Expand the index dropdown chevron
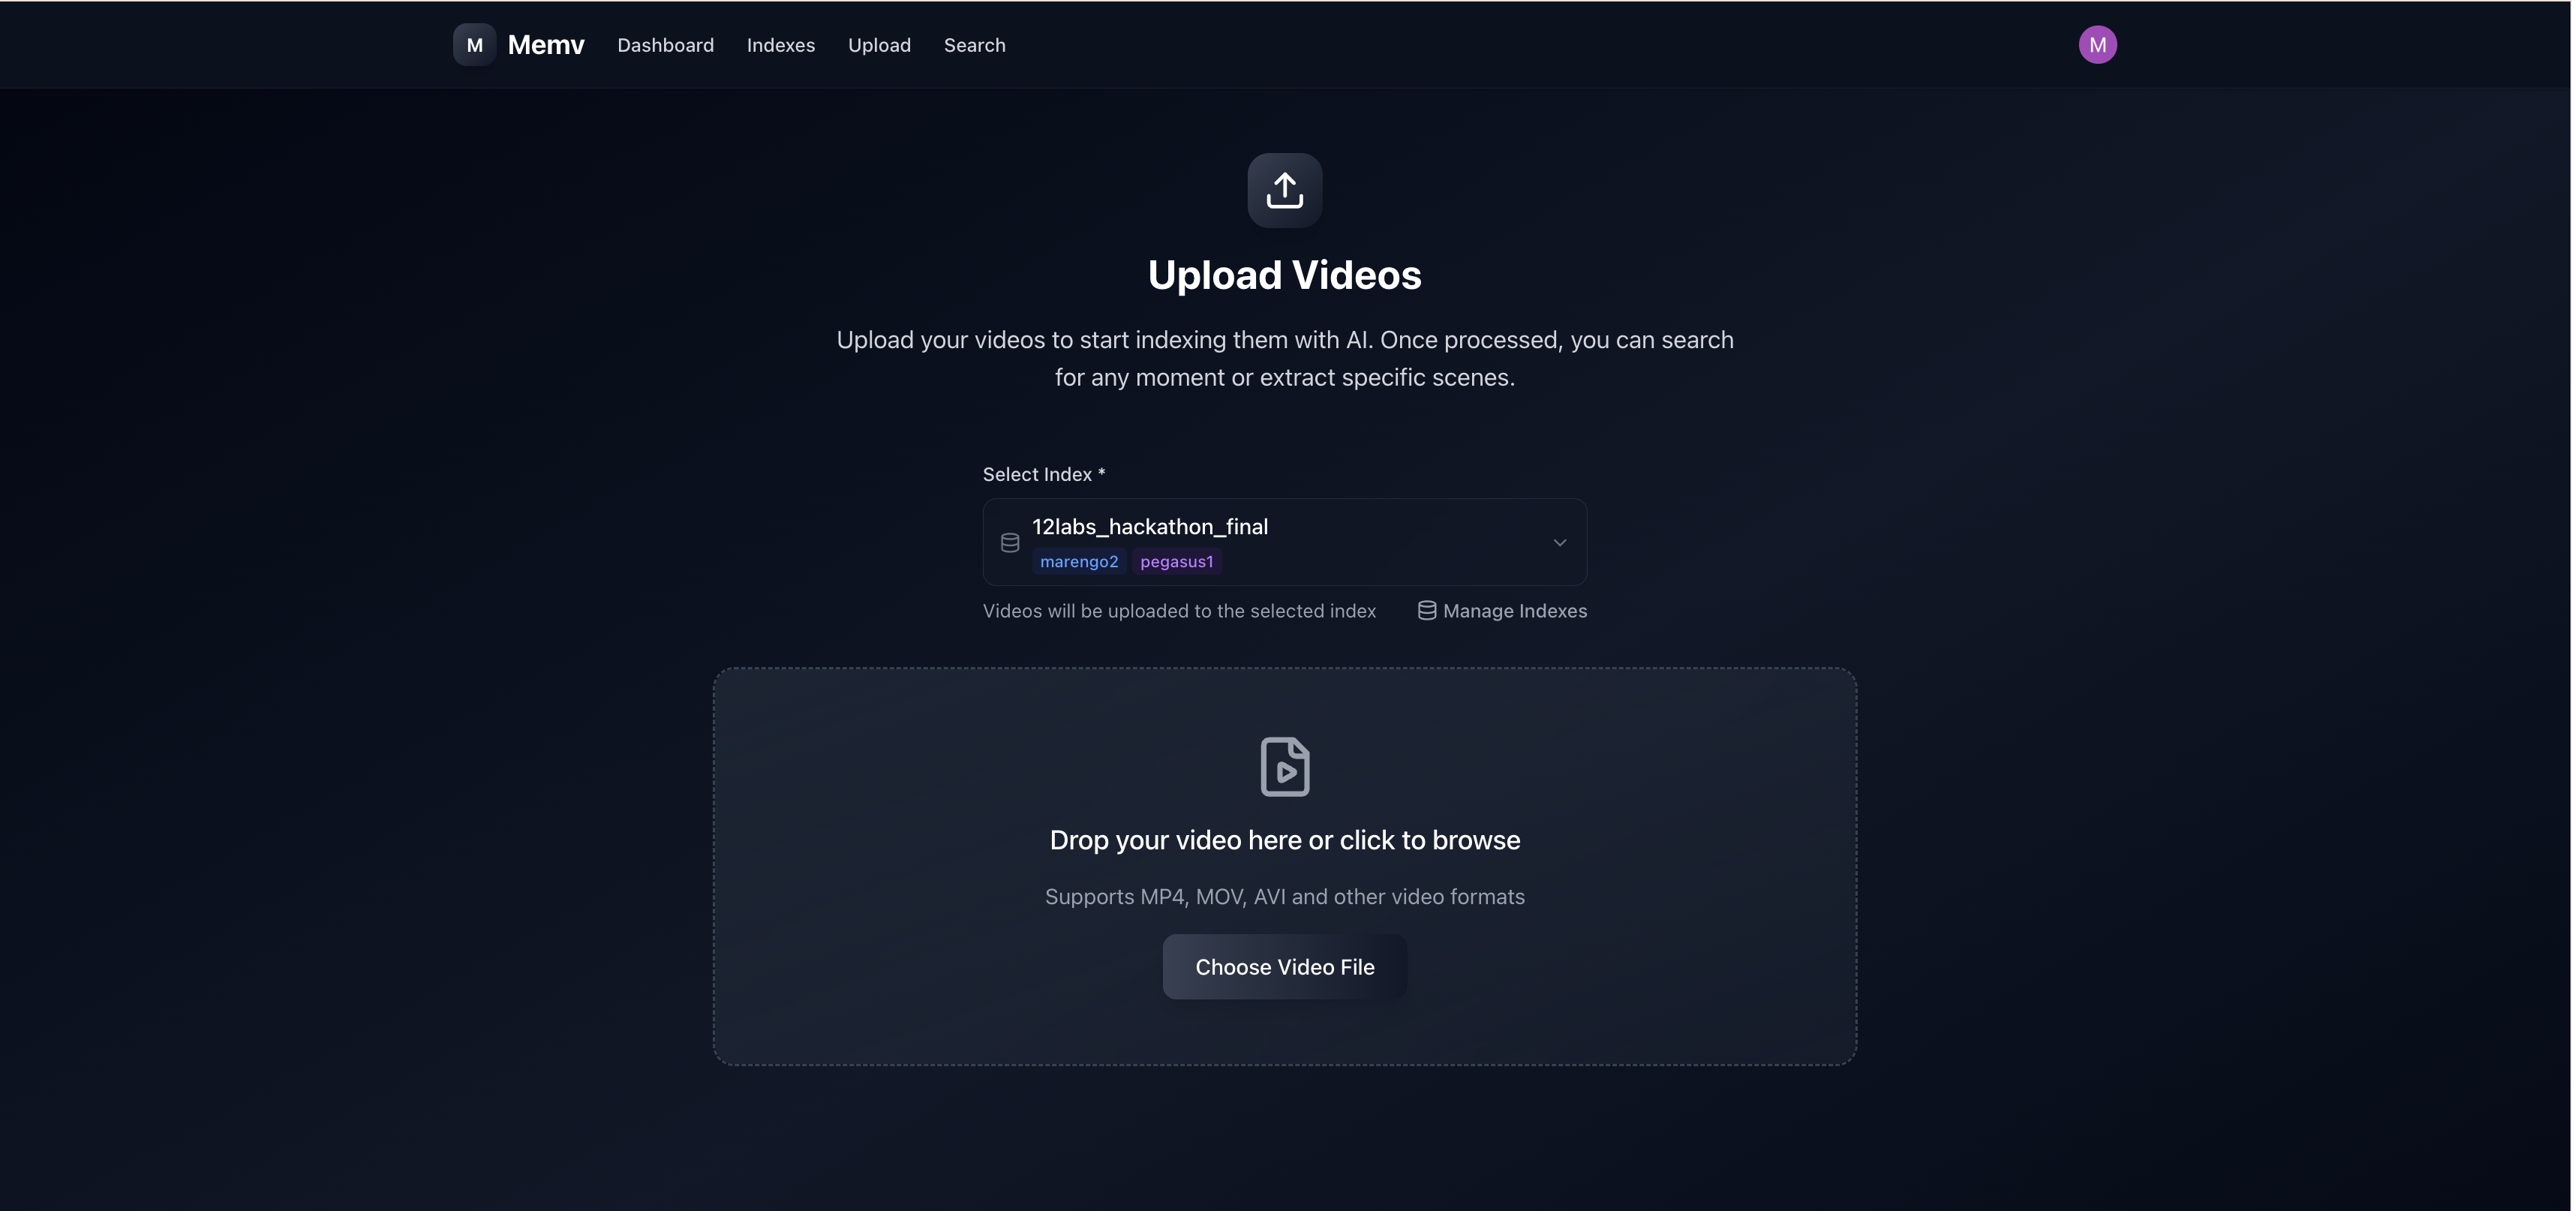2572x1211 pixels. click(x=1558, y=542)
